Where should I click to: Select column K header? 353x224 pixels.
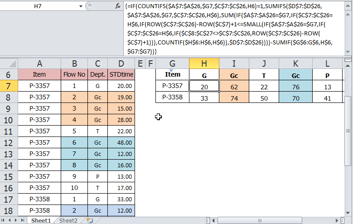point(294,63)
